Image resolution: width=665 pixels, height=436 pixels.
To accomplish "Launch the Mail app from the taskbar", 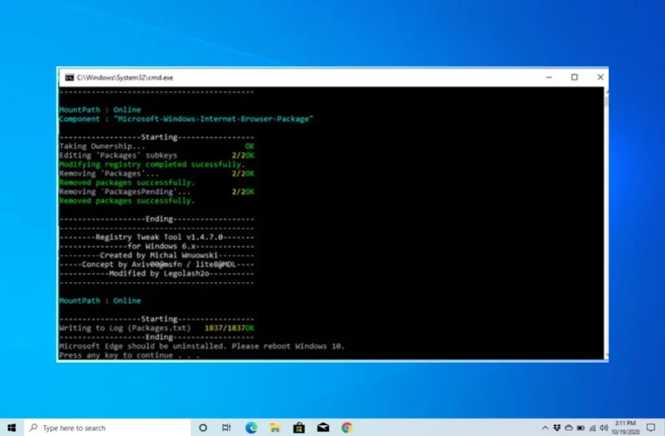I will click(x=323, y=428).
